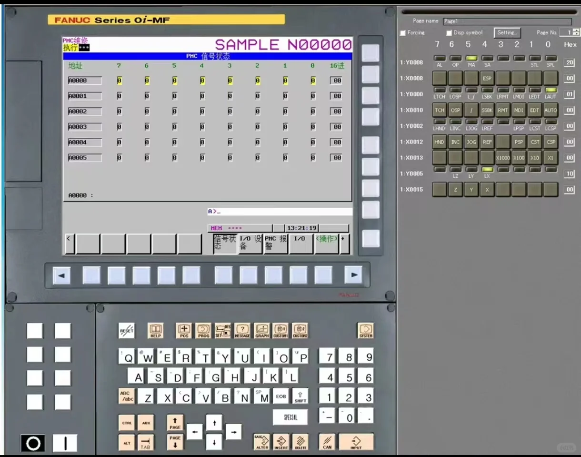The image size is (581, 457).
Task: Hit the RESET key on the MDI keypad
Action: coord(127,330)
